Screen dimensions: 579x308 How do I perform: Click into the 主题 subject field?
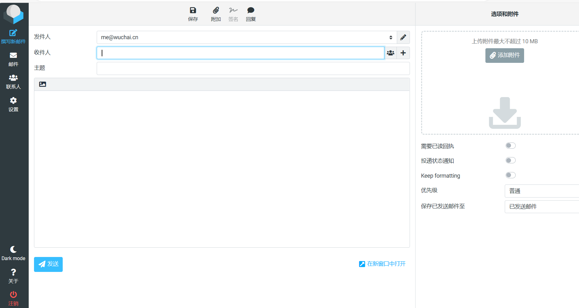(x=253, y=68)
